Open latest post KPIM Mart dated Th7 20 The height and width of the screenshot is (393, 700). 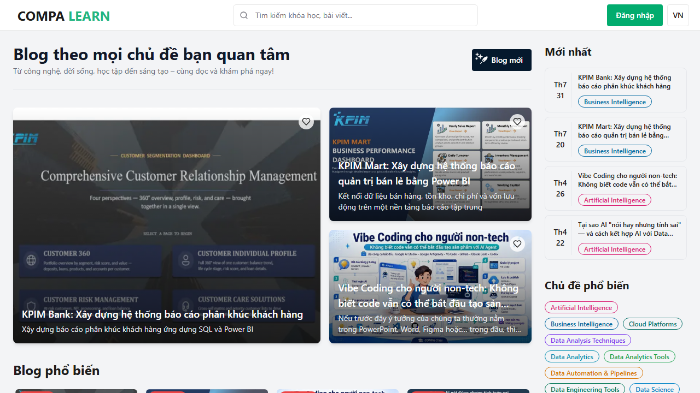coord(616,139)
